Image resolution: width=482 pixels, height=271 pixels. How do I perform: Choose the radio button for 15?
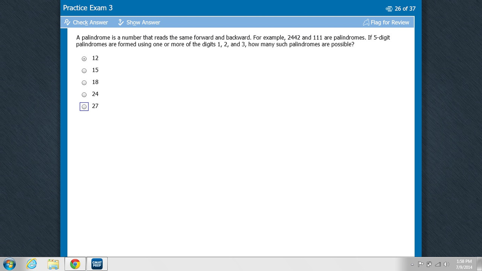tap(84, 70)
